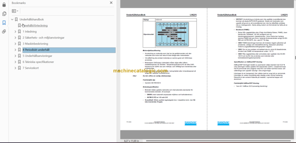Click the Specifikation av AdBlue/DEF-lösning heading
The height and width of the screenshot is (143, 296).
pos(248,62)
